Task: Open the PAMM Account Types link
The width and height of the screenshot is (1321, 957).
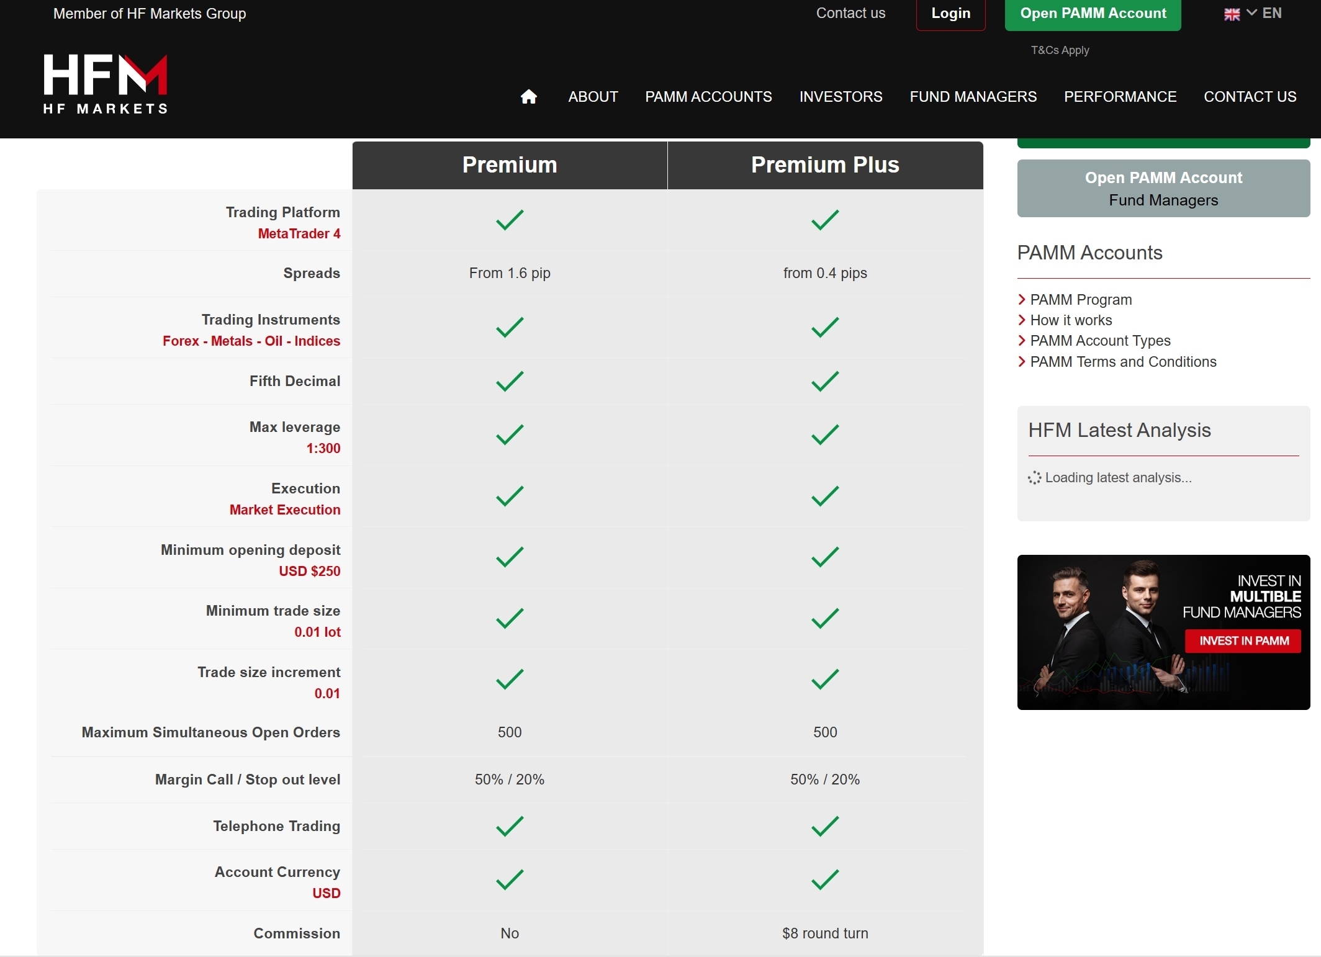Action: pos(1100,341)
